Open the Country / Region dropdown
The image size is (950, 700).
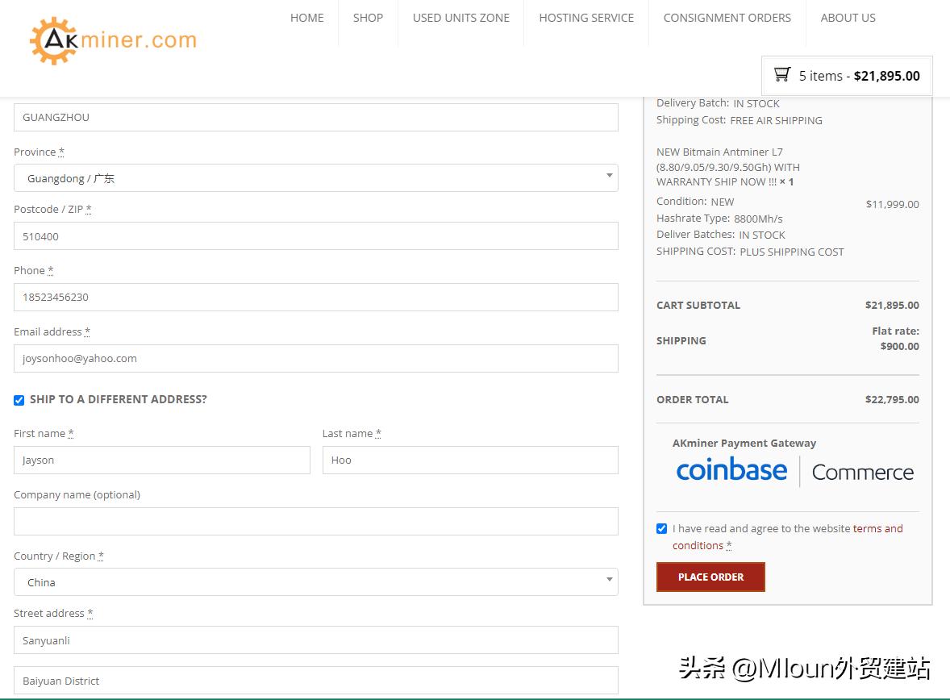coord(315,581)
